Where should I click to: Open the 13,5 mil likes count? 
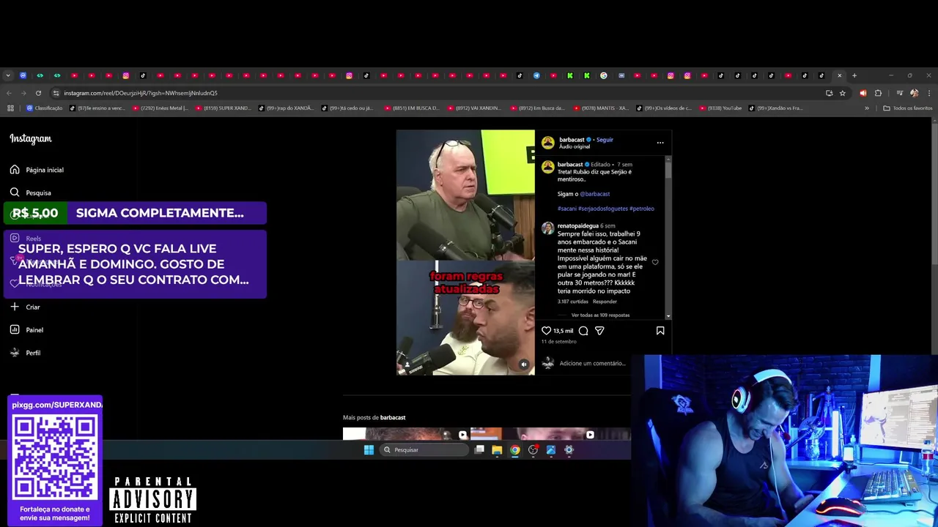pyautogui.click(x=563, y=331)
